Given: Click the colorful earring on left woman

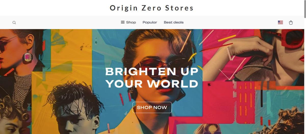Looking at the screenshot, I should tap(28, 57).
